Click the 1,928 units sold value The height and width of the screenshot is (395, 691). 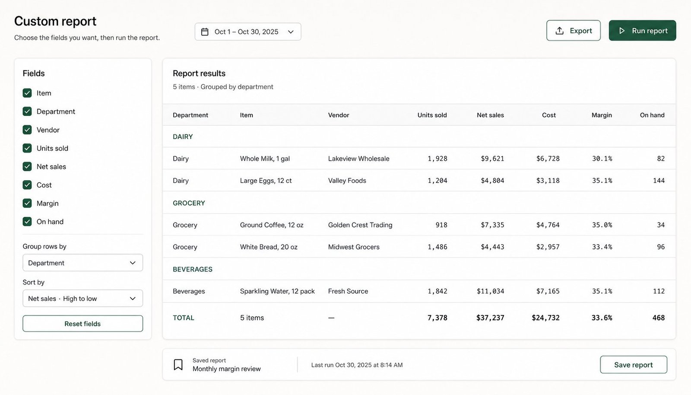(437, 159)
